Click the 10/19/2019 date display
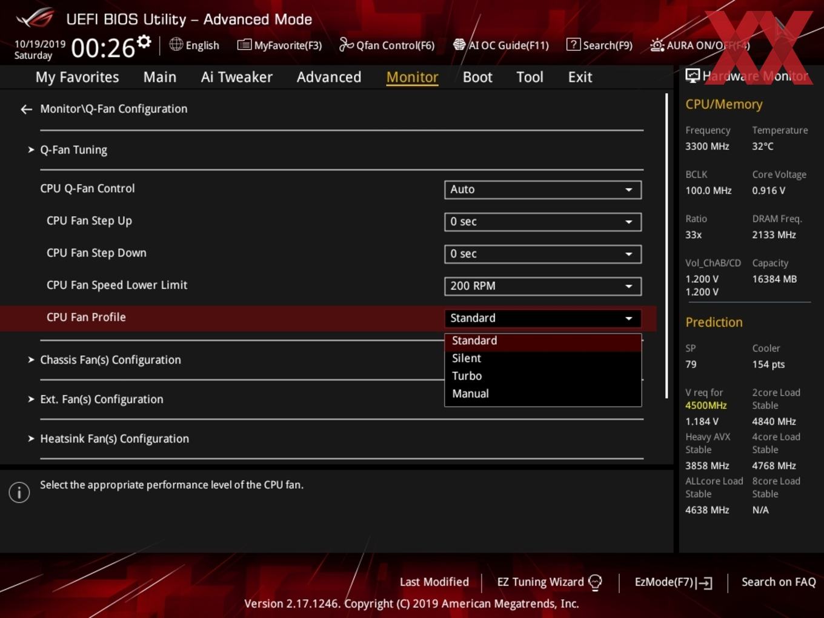Viewport: 824px width, 618px height. [39, 44]
